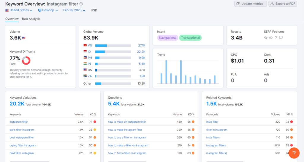Image resolution: width=304 pixels, height=162 pixels.
Task: Open the orange help chat button
Action: click(294, 153)
